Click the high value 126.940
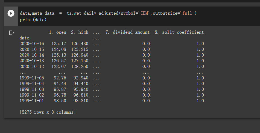This screenshot has width=260, height=133. (x=80, y=55)
